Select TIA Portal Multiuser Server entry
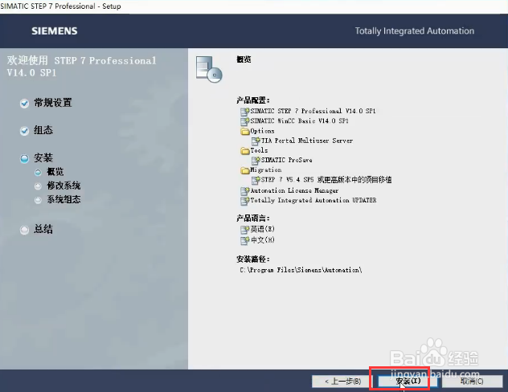Viewport: 508px width, 392px height. coord(307,141)
